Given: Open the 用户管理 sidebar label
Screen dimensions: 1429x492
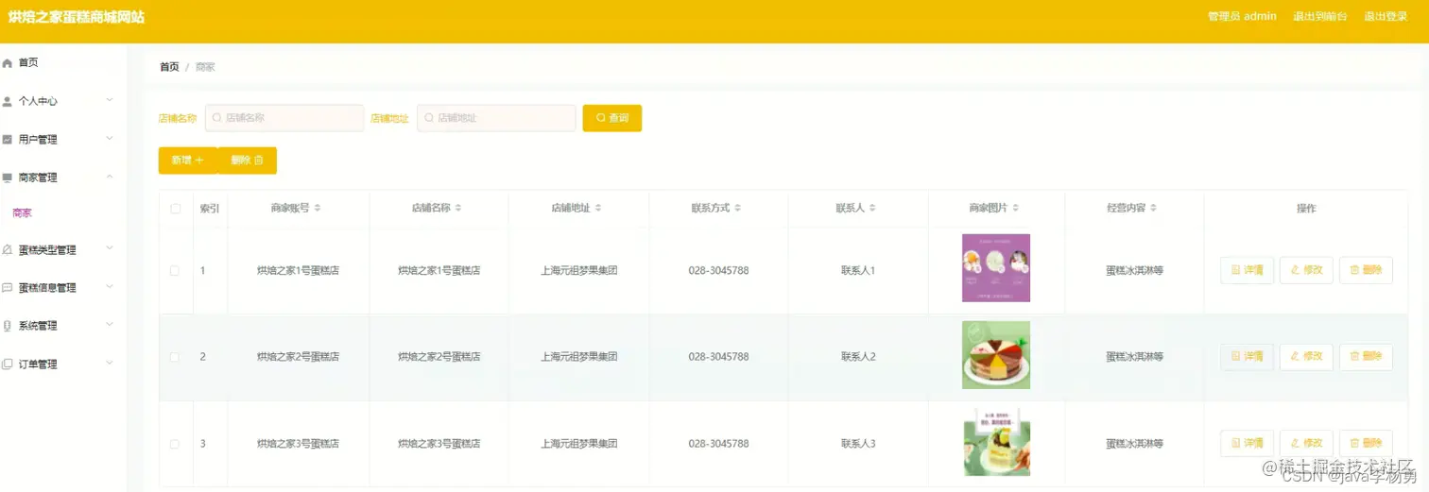Looking at the screenshot, I should click(x=38, y=140).
